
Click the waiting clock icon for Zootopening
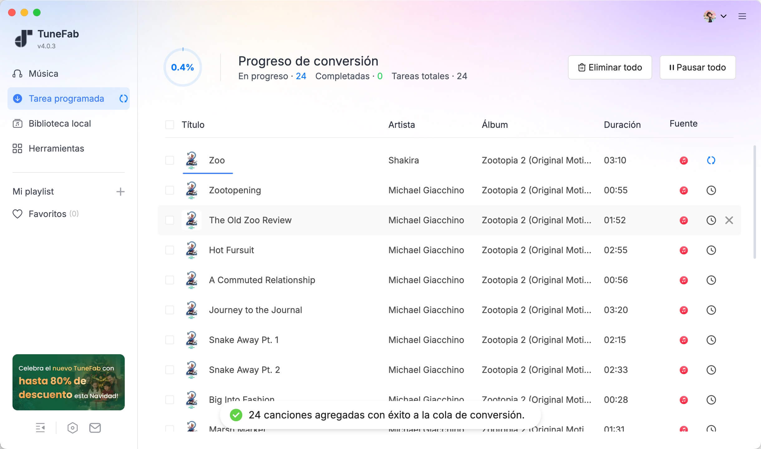[711, 190]
